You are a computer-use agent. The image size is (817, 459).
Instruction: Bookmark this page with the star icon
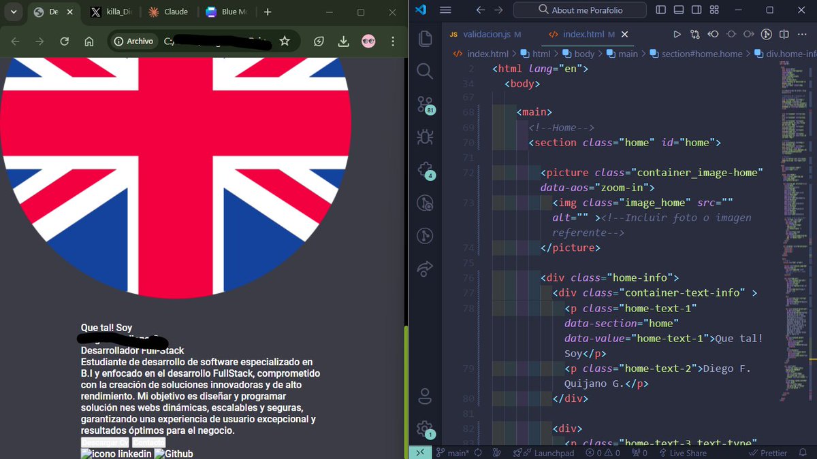(x=285, y=41)
